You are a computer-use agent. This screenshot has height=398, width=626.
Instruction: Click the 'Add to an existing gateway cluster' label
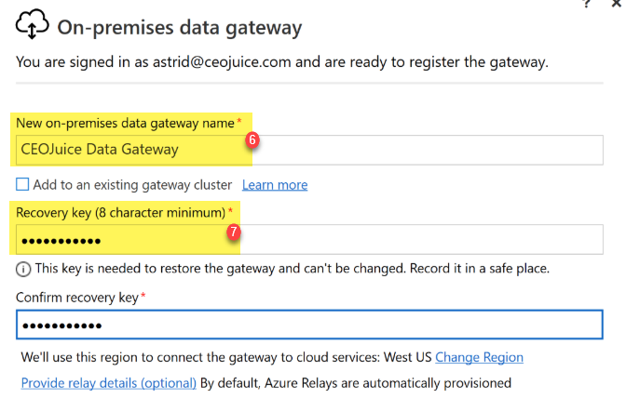(132, 185)
